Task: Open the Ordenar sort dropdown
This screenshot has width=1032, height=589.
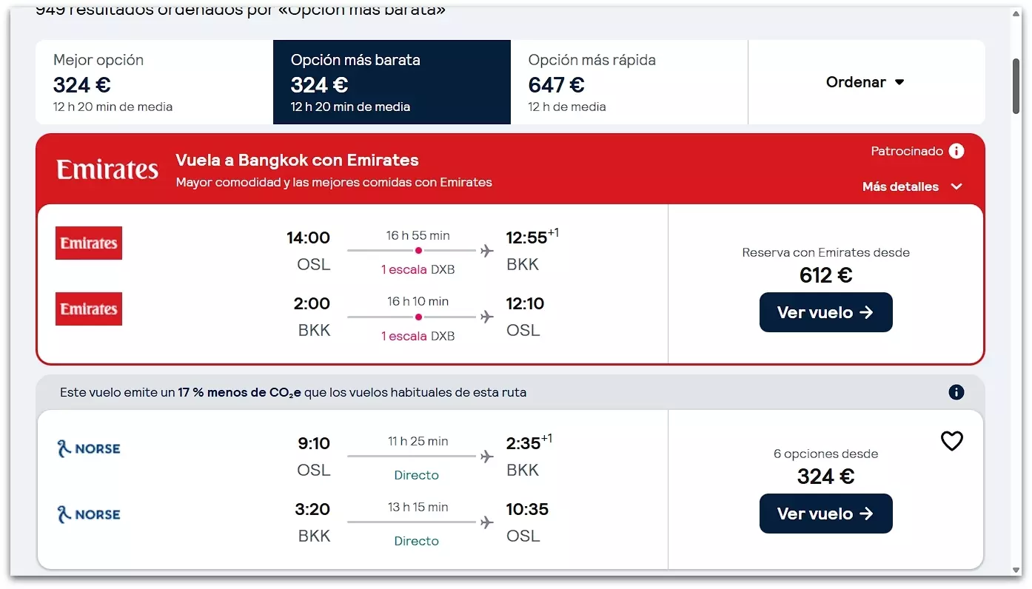Action: [x=865, y=82]
